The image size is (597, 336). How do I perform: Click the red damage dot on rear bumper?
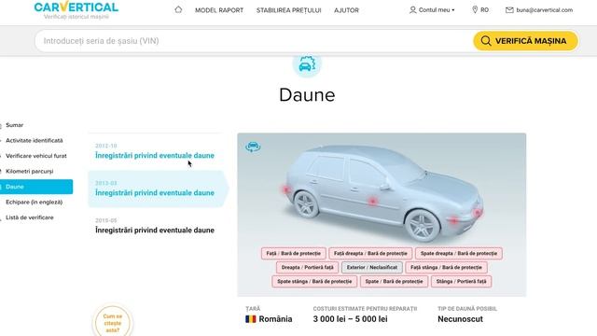tap(285, 189)
